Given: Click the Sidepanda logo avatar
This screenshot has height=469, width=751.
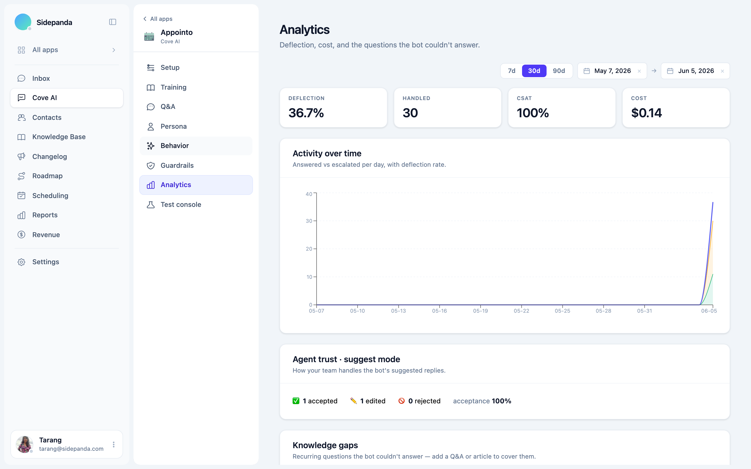Looking at the screenshot, I should click(x=23, y=22).
